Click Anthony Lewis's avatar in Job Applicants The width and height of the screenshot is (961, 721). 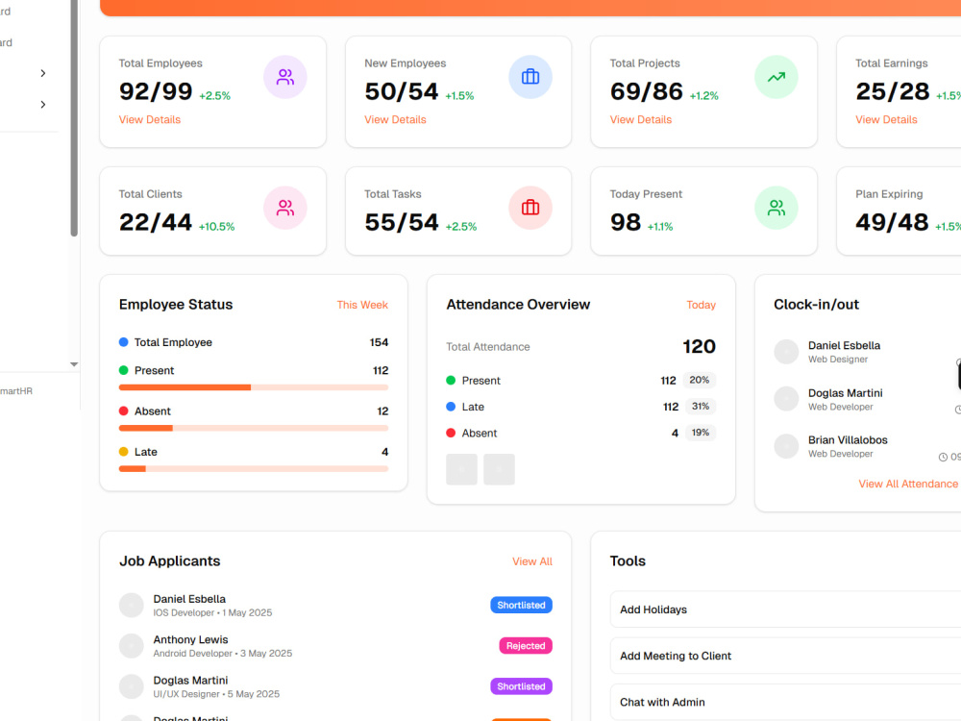coord(131,646)
